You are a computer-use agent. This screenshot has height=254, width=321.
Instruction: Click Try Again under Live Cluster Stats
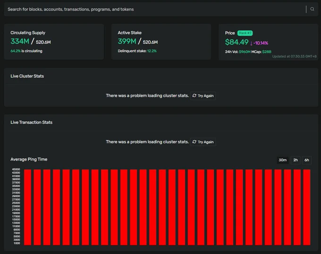click(x=203, y=96)
